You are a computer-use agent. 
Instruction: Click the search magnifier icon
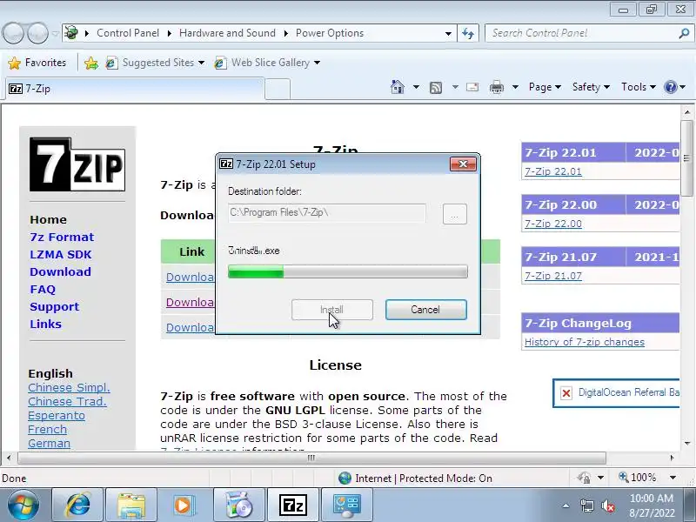tap(684, 33)
